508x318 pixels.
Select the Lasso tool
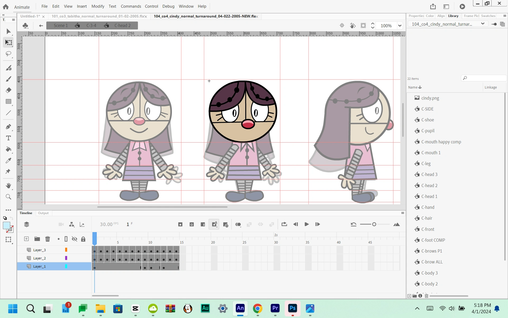pos(8,54)
